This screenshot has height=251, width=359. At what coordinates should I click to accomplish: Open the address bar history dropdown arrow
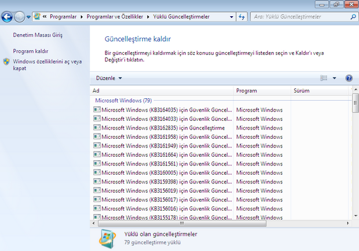tap(230, 17)
